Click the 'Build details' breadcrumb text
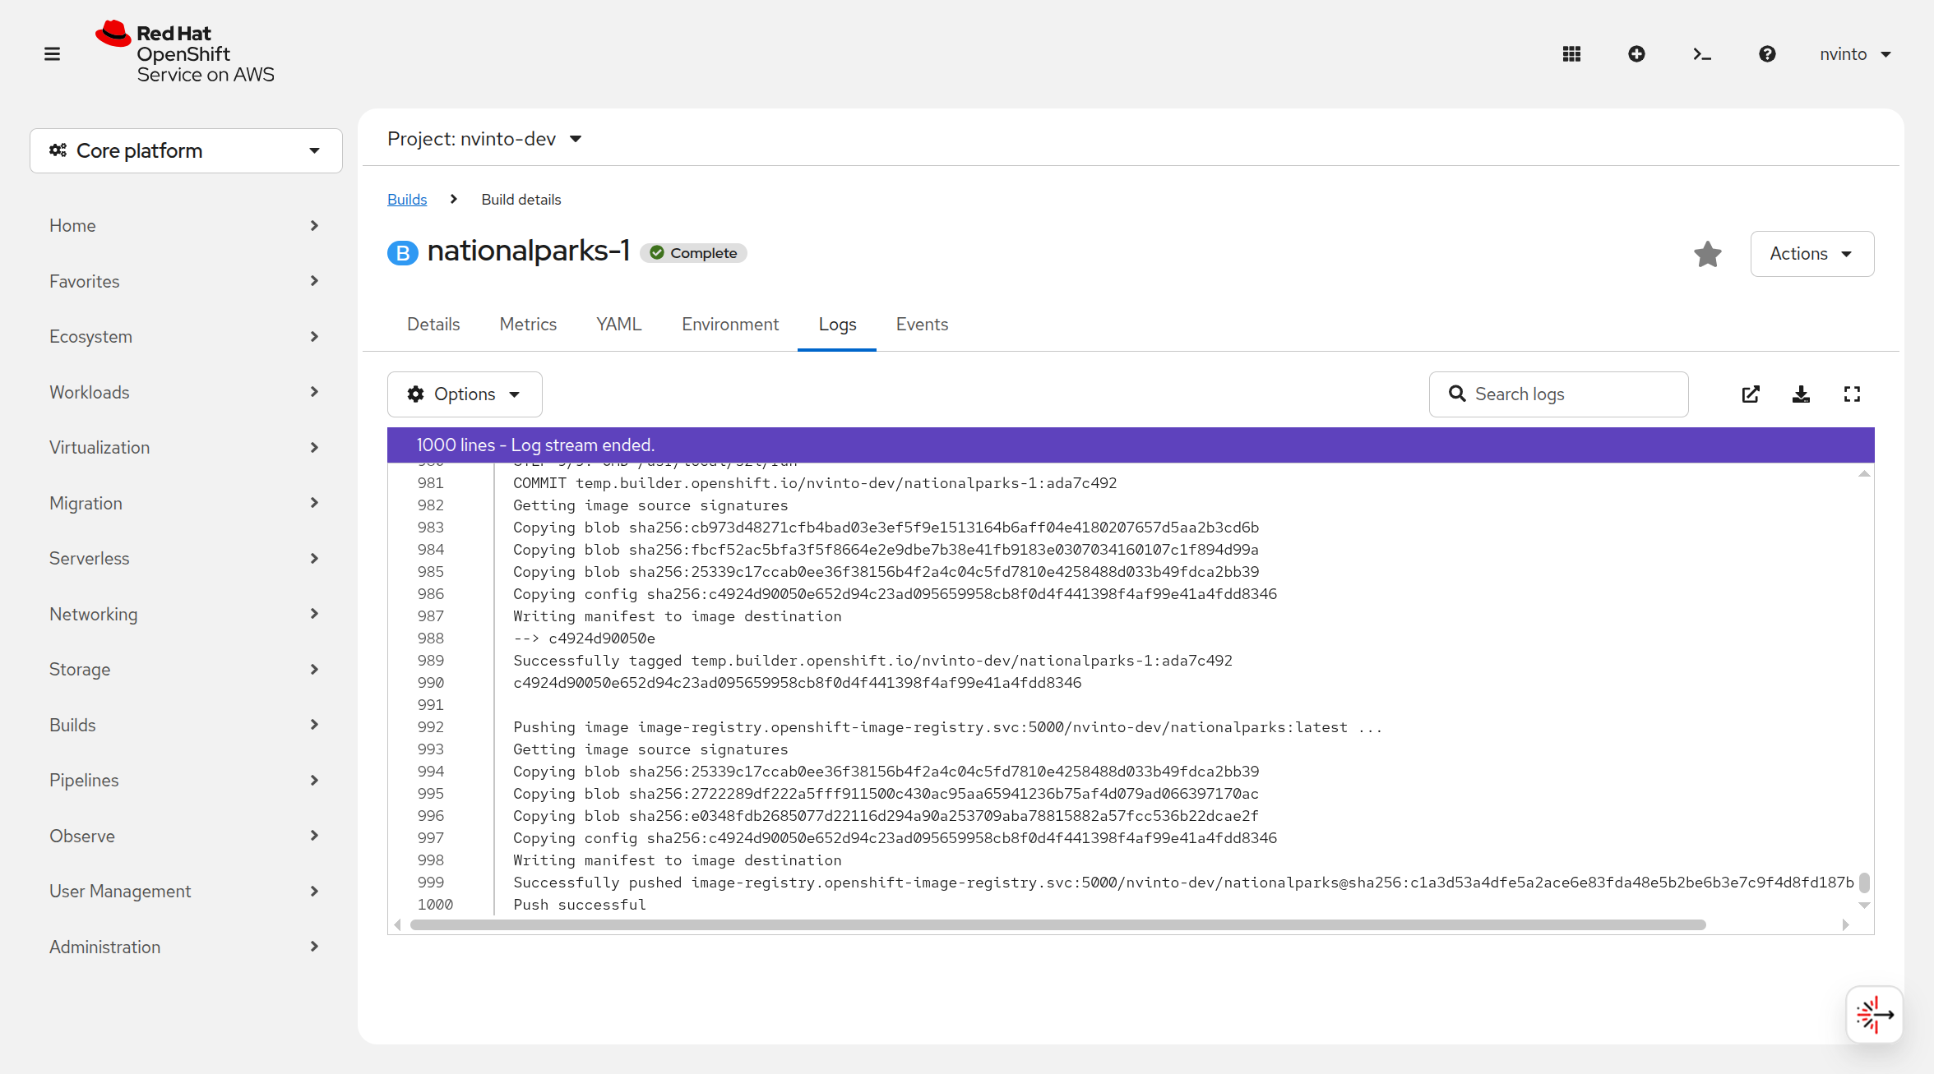1934x1074 pixels. (x=521, y=200)
